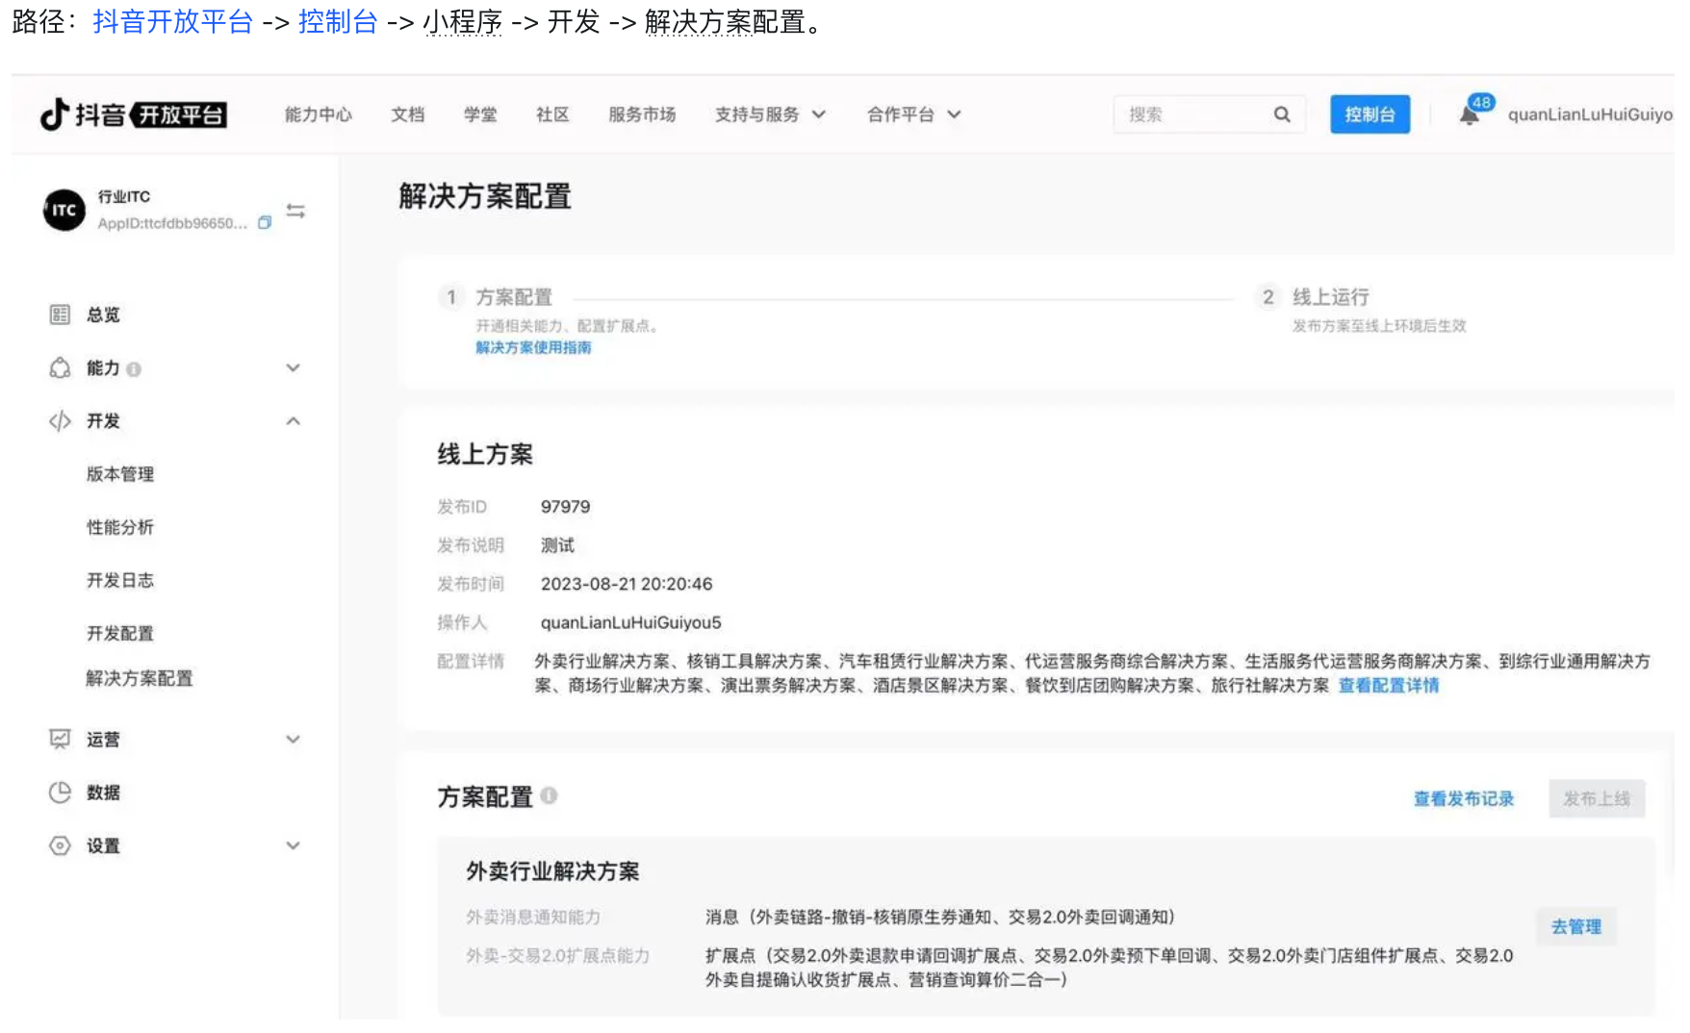Viewport: 1690px width, 1033px height.
Task: Click the blue 控制台 button
Action: pyautogui.click(x=1369, y=114)
